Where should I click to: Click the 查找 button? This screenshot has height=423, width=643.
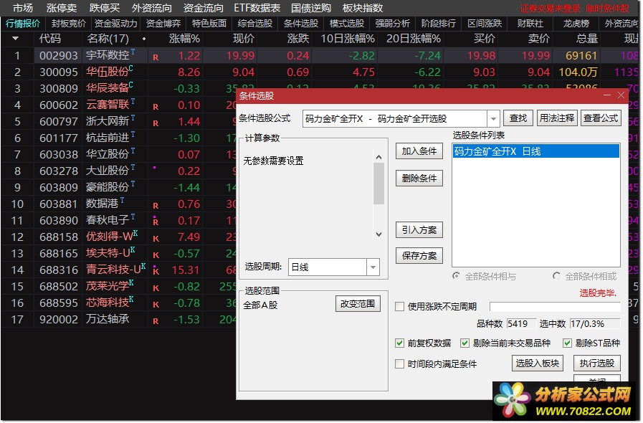(x=518, y=118)
